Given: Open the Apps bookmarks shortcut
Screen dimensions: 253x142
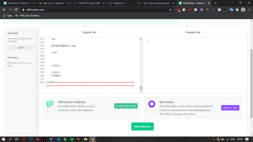Looking at the screenshot, I should point(7,15).
